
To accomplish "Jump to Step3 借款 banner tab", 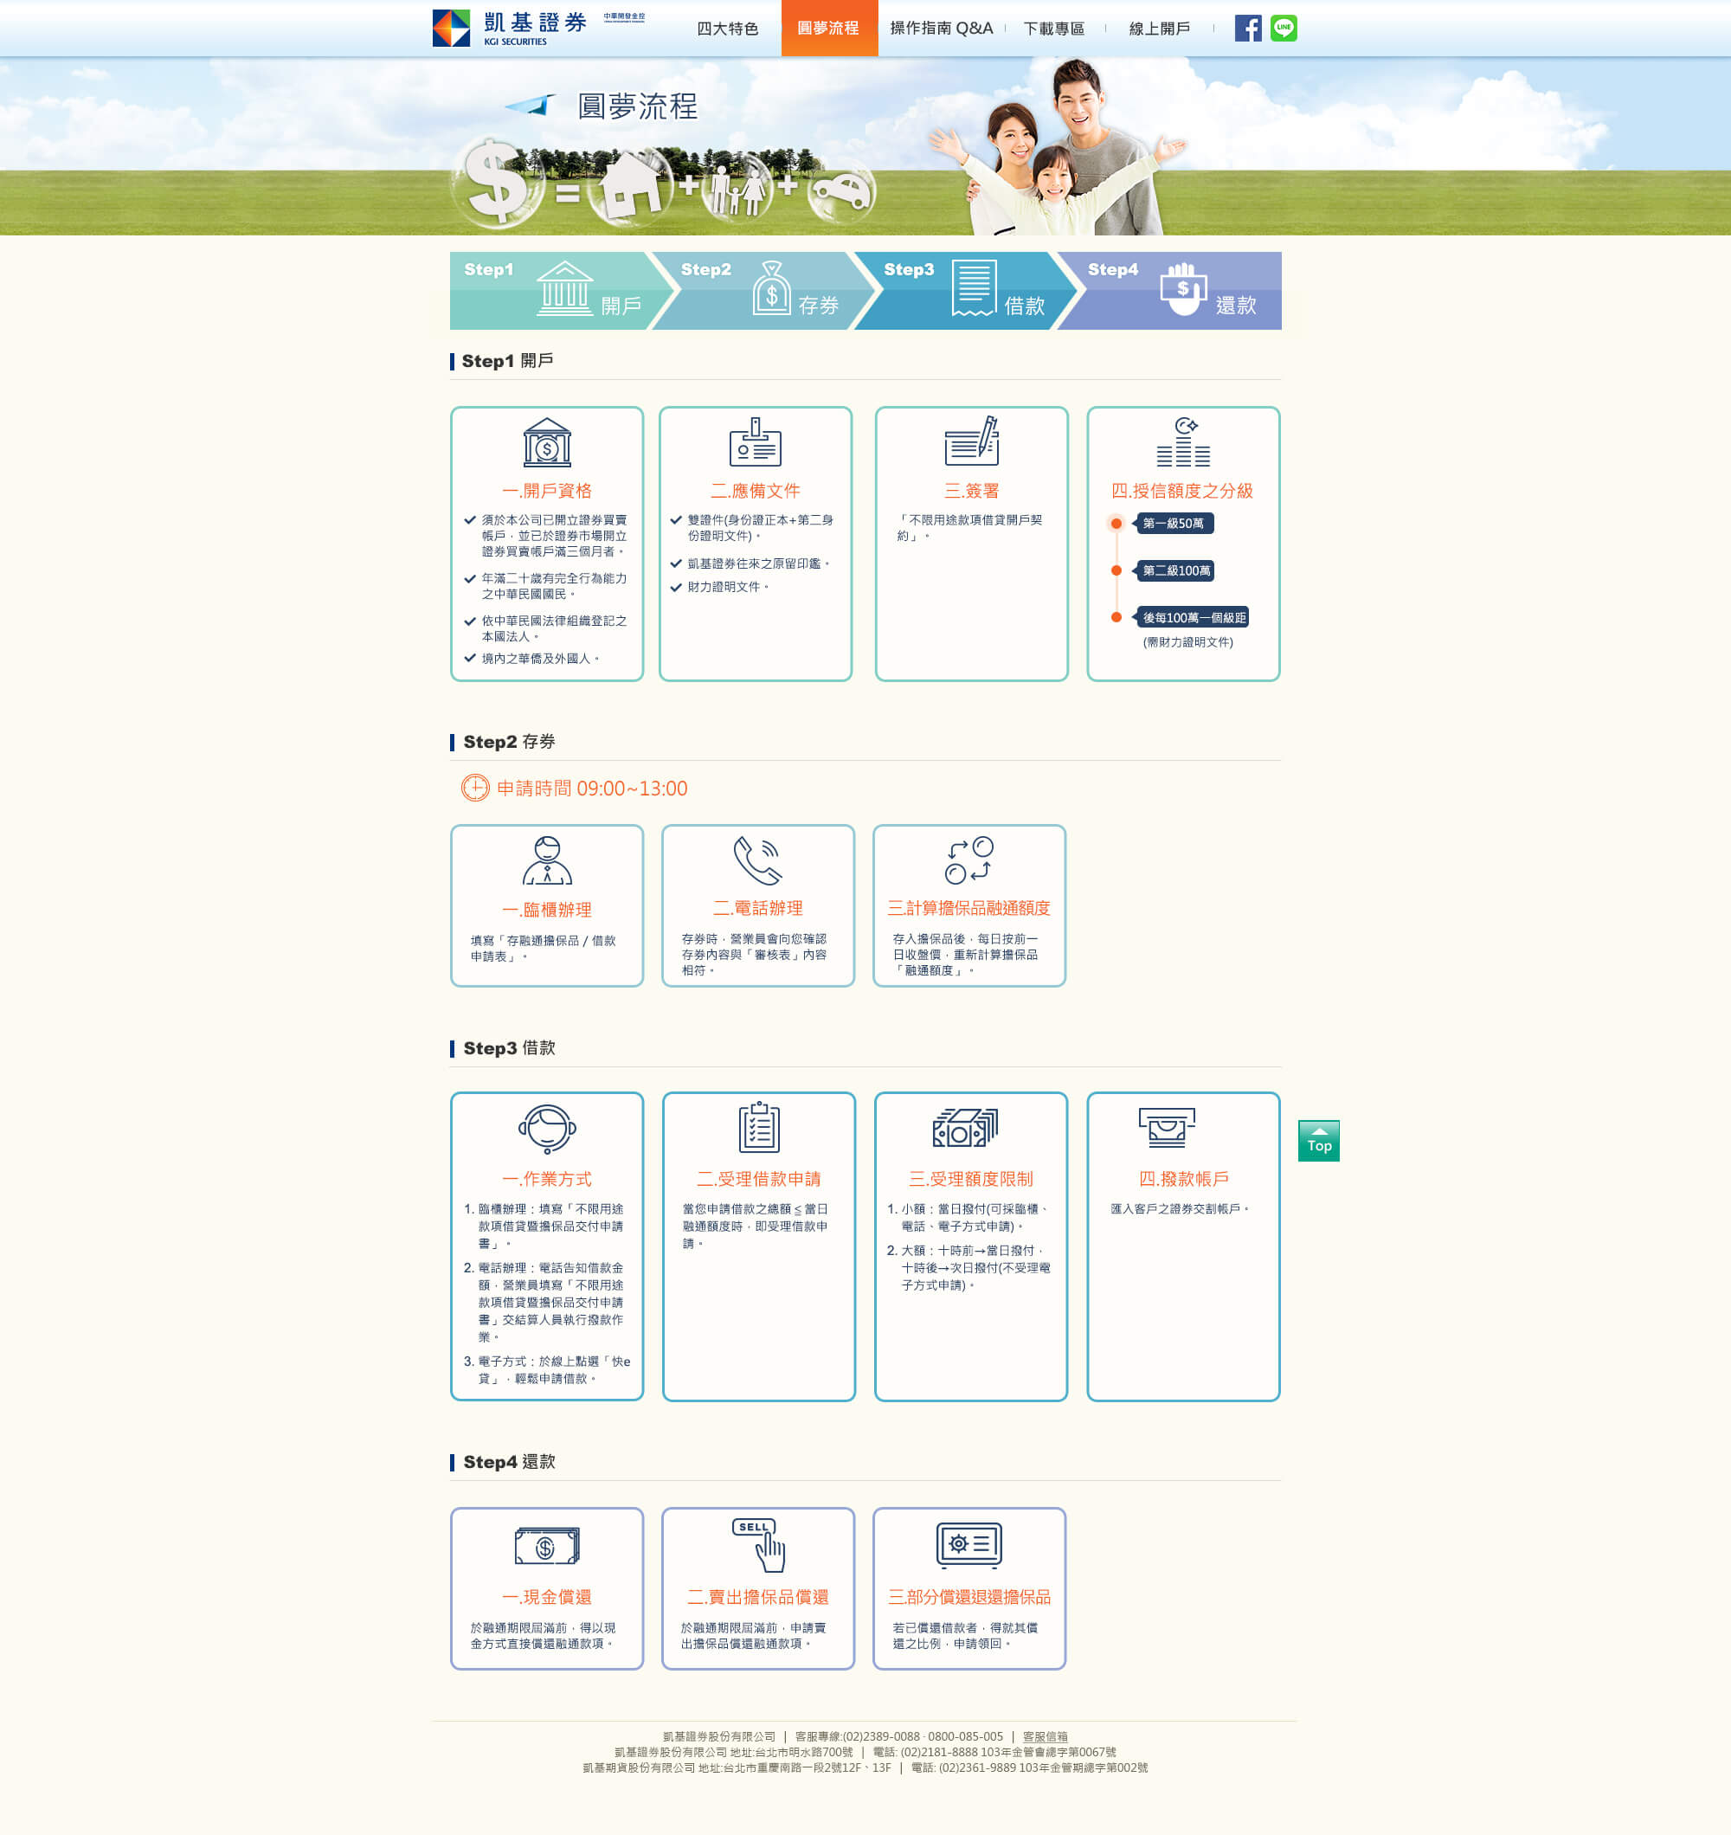I will [x=965, y=291].
